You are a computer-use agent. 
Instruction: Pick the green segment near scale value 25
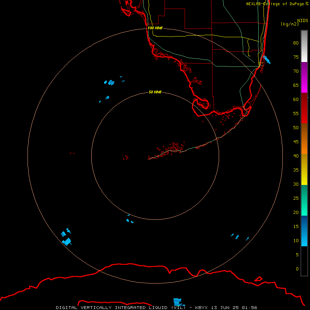304,200
